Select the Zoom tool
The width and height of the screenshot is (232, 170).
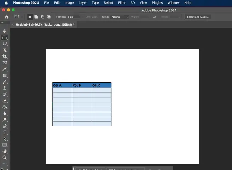[x=5, y=158]
